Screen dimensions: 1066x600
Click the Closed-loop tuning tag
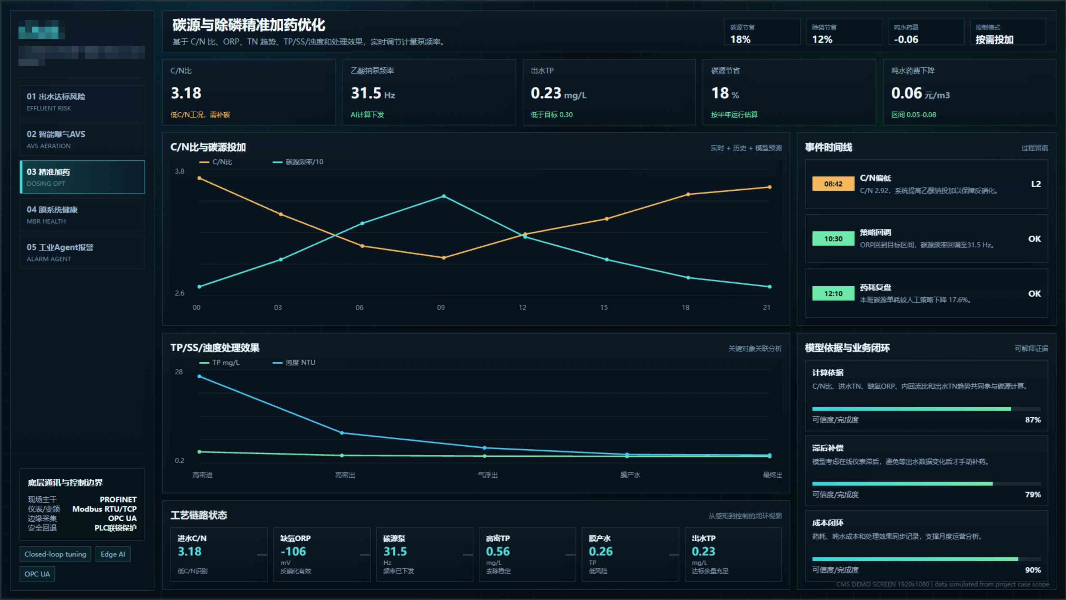55,554
